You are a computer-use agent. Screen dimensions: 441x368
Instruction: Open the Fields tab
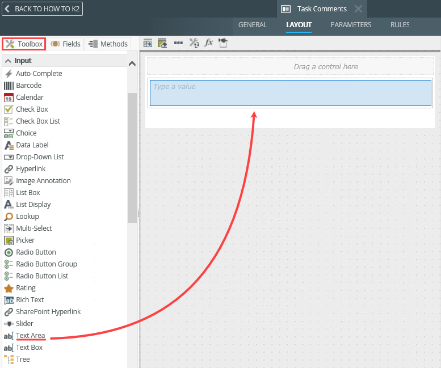click(x=65, y=44)
